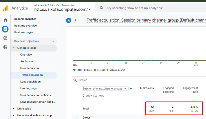Add a secondary dimension with blue plus

pos(131,88)
